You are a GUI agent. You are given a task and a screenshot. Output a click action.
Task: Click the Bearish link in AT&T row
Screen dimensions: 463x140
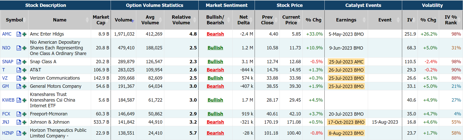coord(215,70)
